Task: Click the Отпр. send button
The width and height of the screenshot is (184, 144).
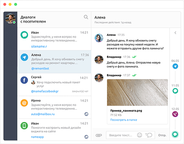Action: pyautogui.click(x=162, y=135)
